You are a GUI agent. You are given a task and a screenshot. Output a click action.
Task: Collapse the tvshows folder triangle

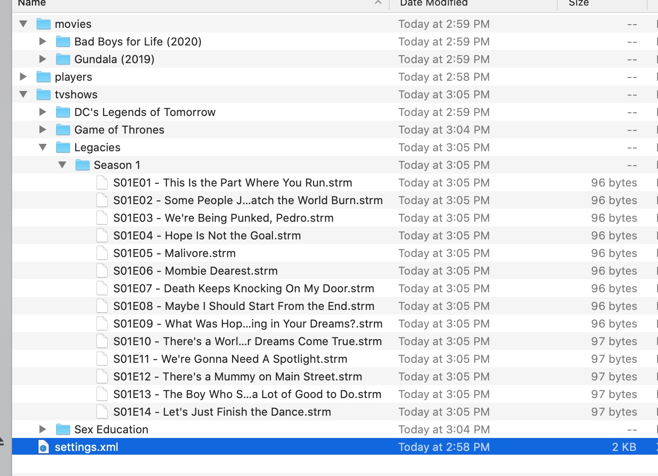[x=23, y=94]
